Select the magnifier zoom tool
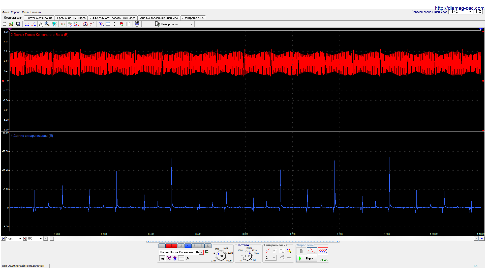 pos(47,24)
